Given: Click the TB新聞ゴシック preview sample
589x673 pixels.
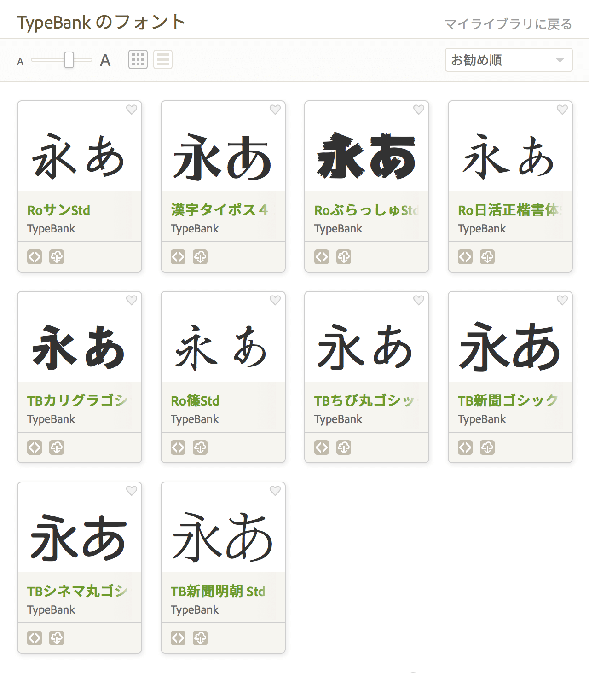Looking at the screenshot, I should [510, 347].
